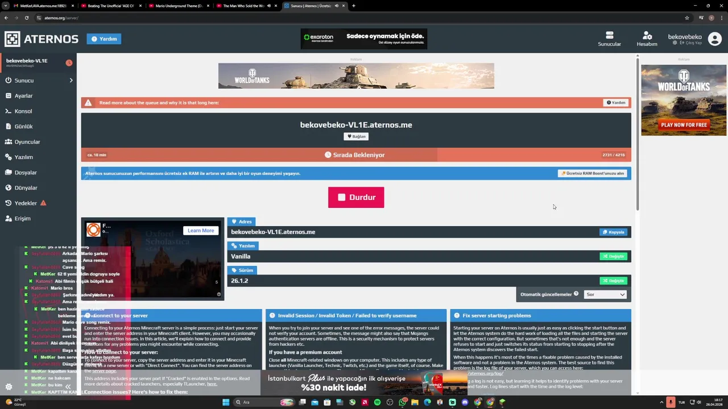Open Chrome three-dot menu

721,18
